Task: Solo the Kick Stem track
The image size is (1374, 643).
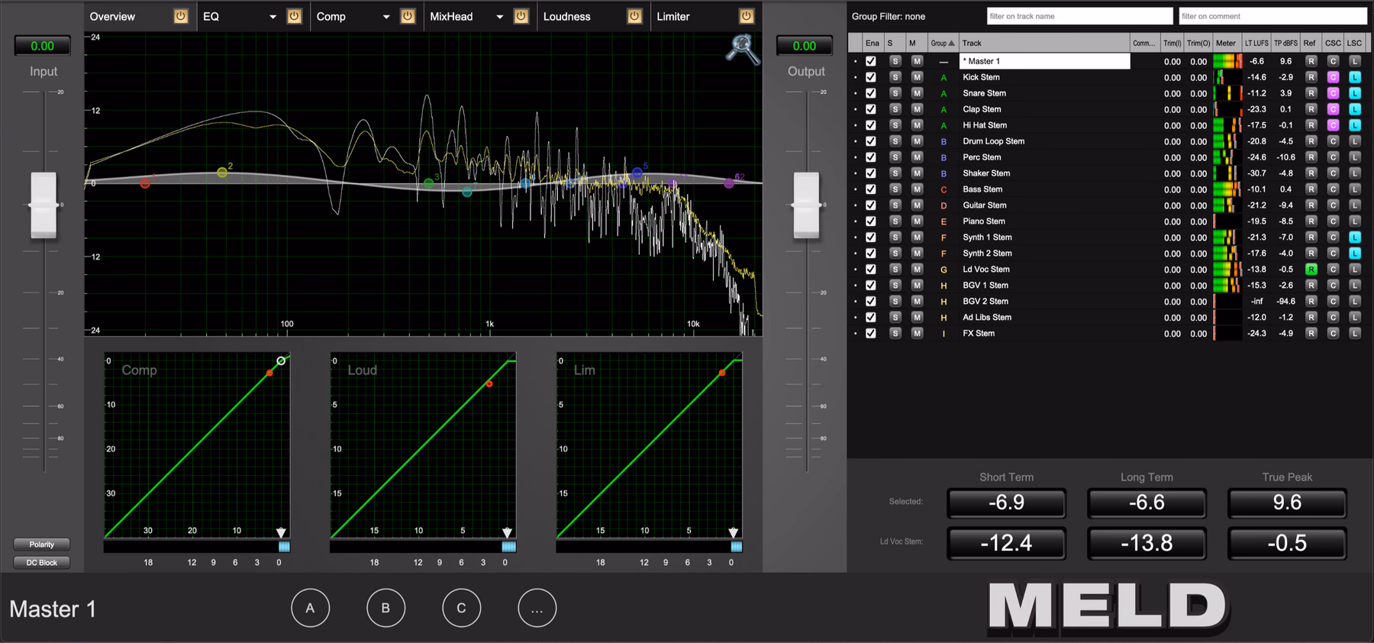Action: [x=895, y=77]
